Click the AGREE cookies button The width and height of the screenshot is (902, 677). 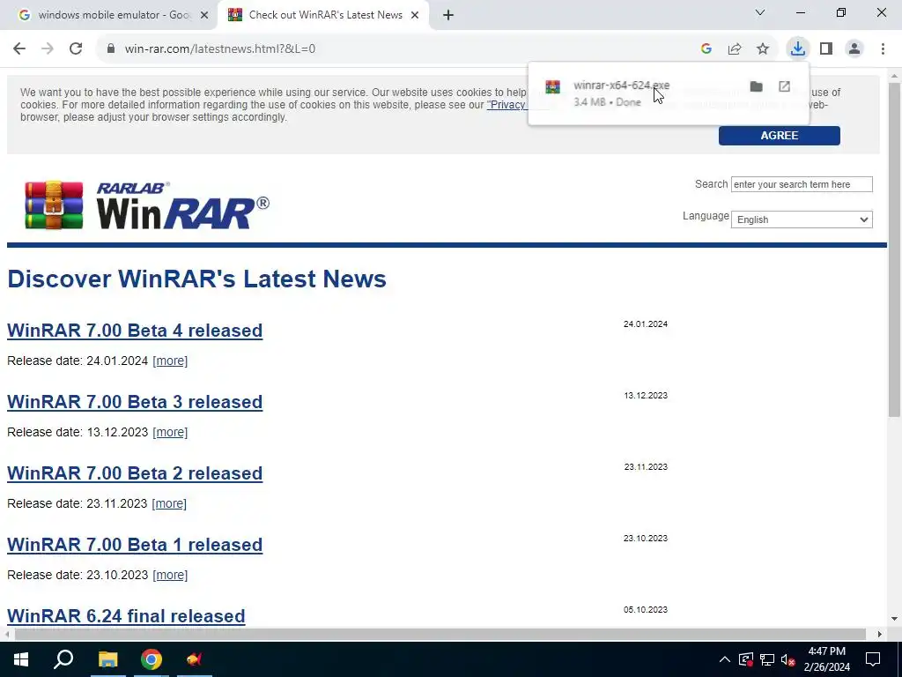point(779,135)
